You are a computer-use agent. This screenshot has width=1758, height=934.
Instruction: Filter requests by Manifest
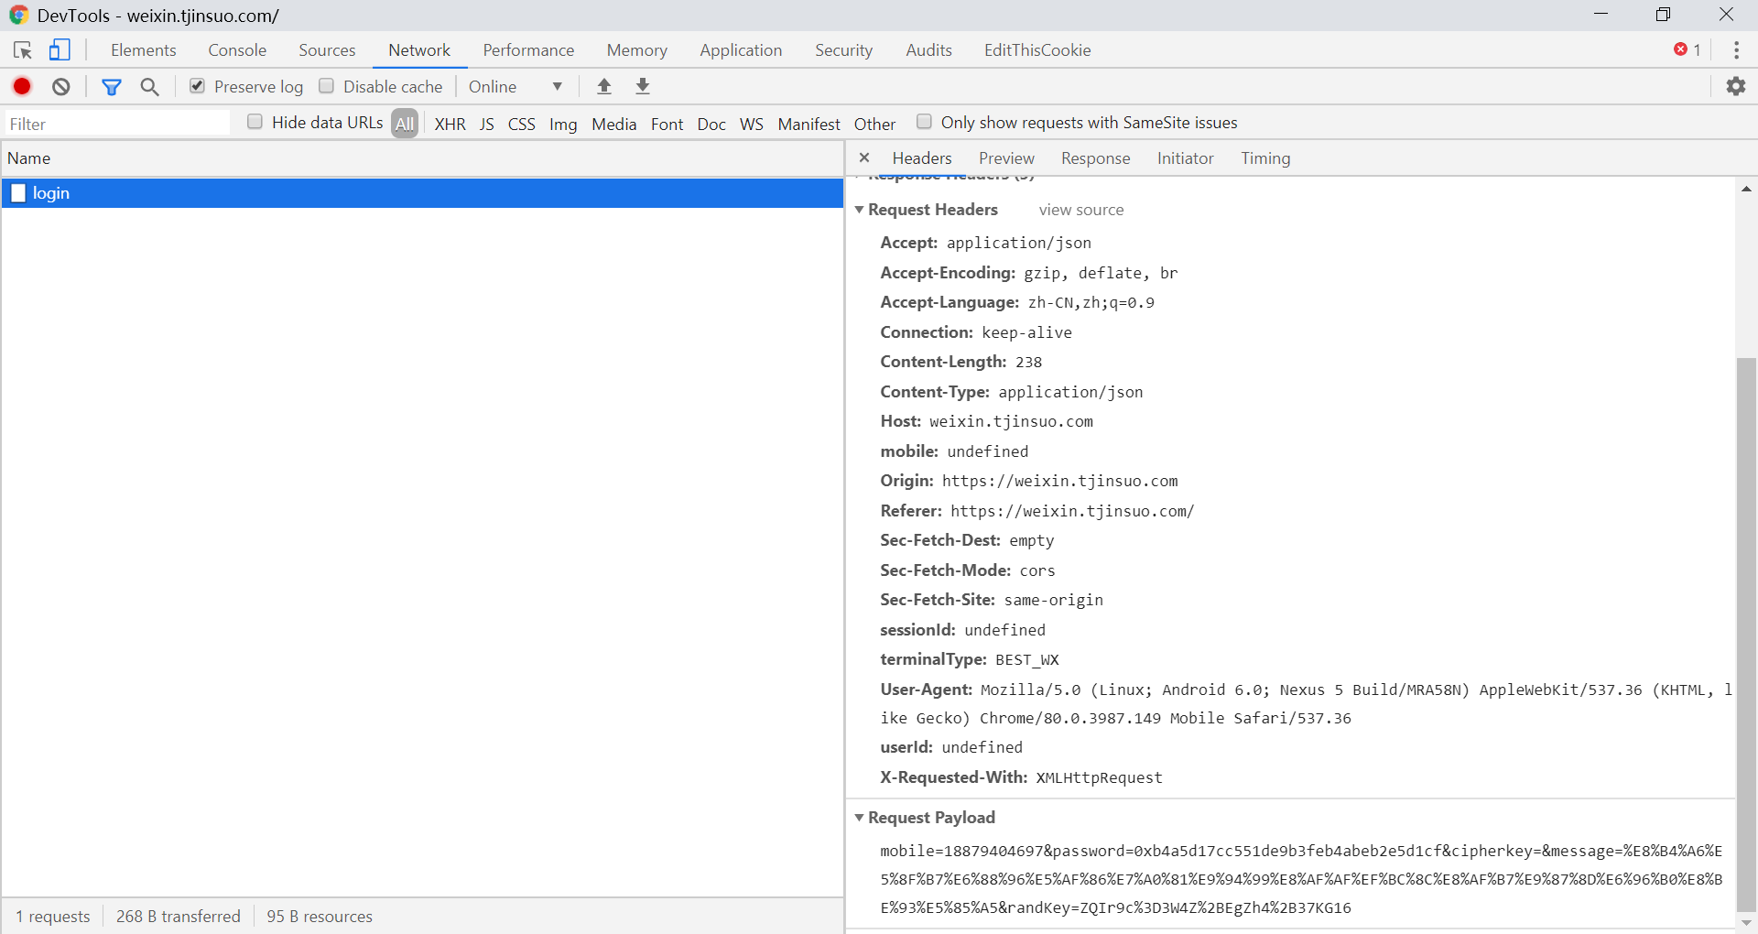809,124
